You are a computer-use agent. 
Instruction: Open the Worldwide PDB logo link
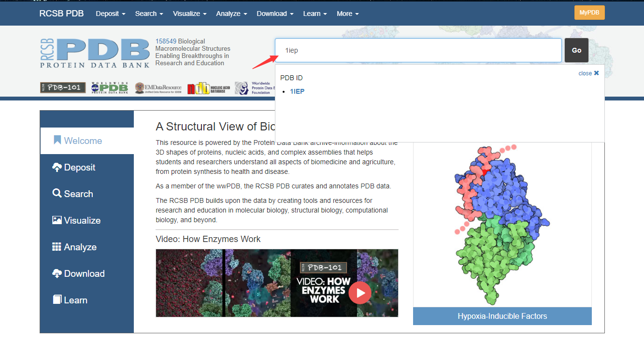tap(110, 87)
